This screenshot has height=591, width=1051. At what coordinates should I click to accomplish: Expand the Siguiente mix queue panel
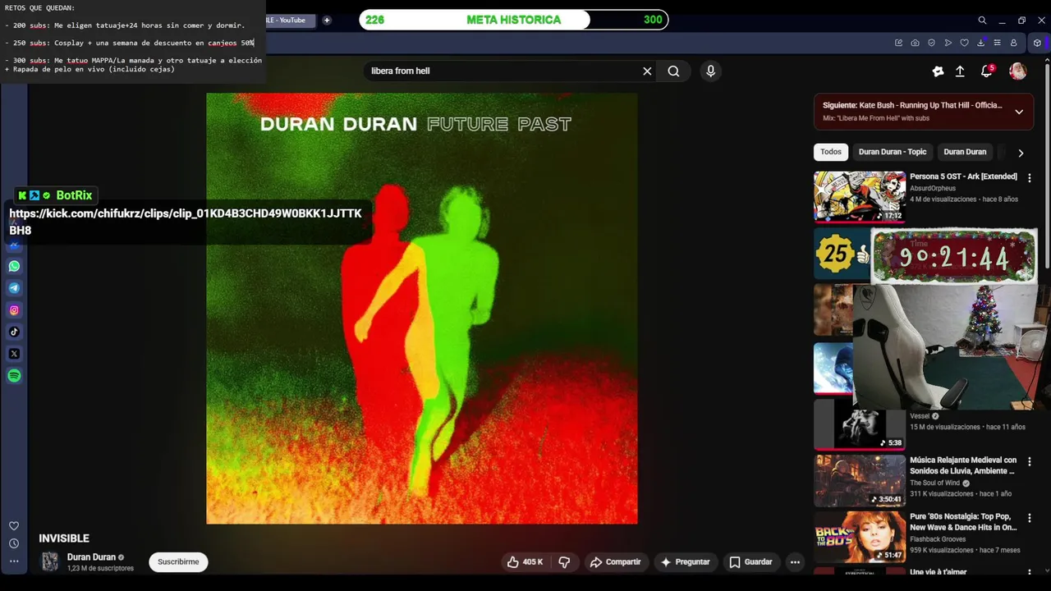[1019, 112]
